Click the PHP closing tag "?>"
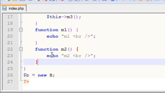The width and height of the screenshot is (165, 93). tap(26, 82)
